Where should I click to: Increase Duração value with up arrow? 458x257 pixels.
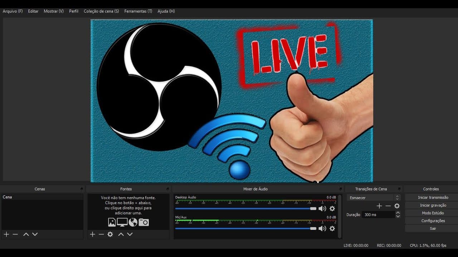click(x=398, y=213)
